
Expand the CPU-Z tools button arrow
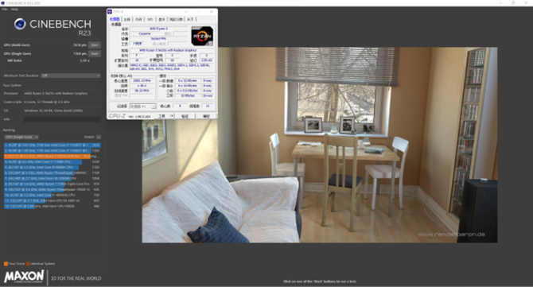click(x=172, y=116)
